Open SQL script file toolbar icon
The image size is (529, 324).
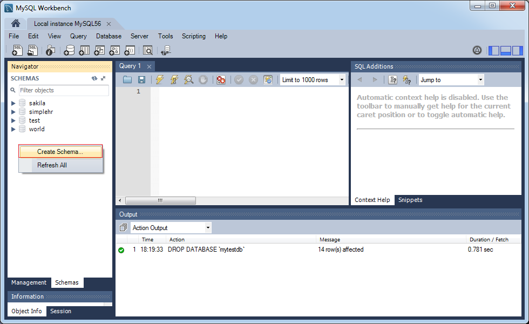pyautogui.click(x=32, y=50)
